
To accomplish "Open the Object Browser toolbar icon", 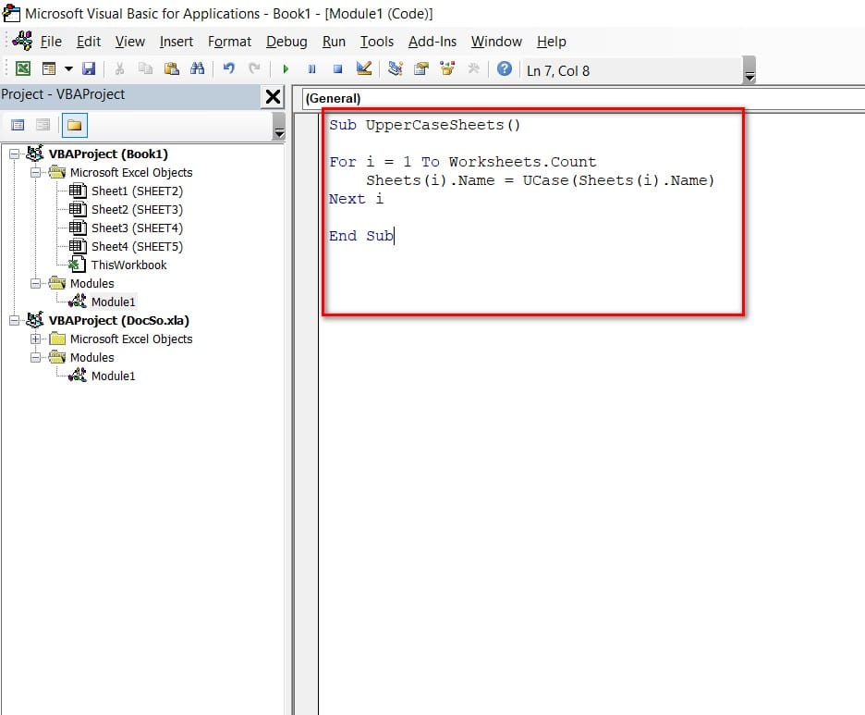I will click(447, 68).
